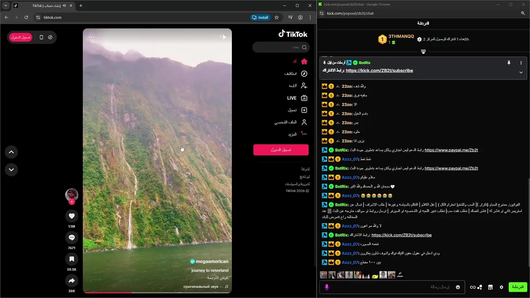
Task: Bookmark page with the star icon
Action: pyautogui.click(x=277, y=17)
